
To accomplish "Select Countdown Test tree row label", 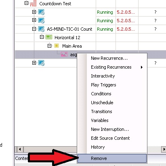I will point(55,4).
